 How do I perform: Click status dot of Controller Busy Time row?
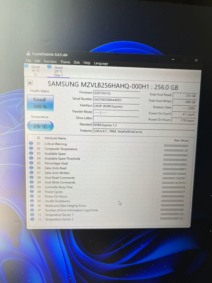[32, 187]
